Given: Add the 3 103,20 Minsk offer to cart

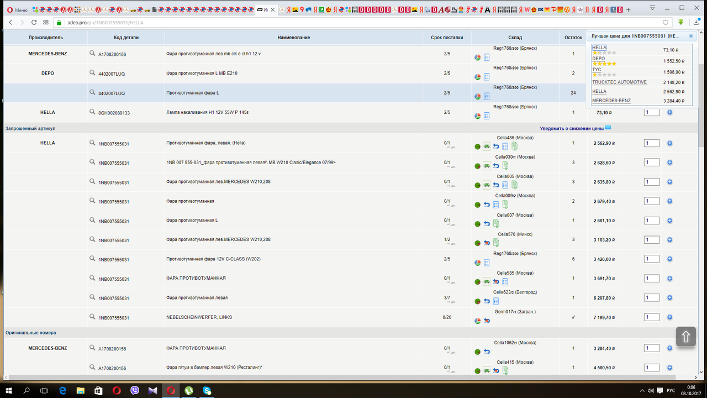Looking at the screenshot, I should tap(669, 240).
